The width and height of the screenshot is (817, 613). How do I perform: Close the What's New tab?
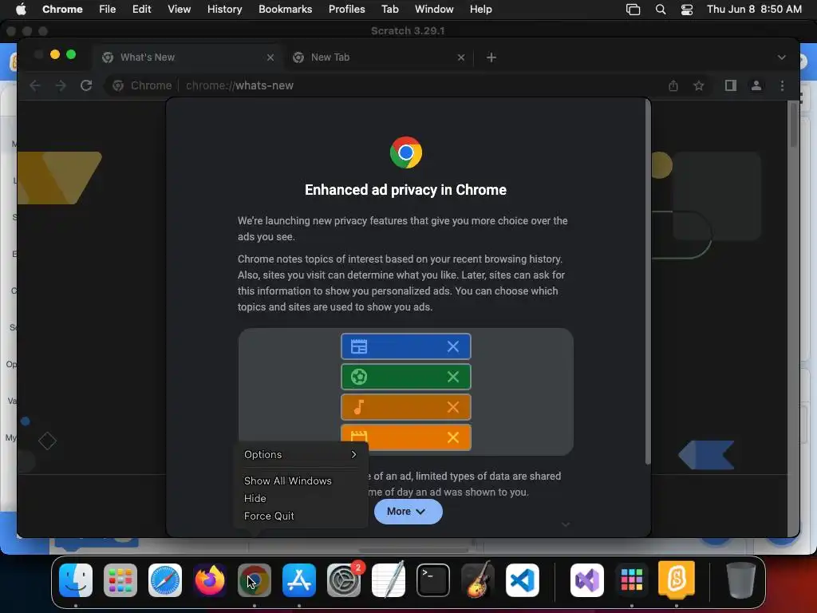(x=270, y=57)
